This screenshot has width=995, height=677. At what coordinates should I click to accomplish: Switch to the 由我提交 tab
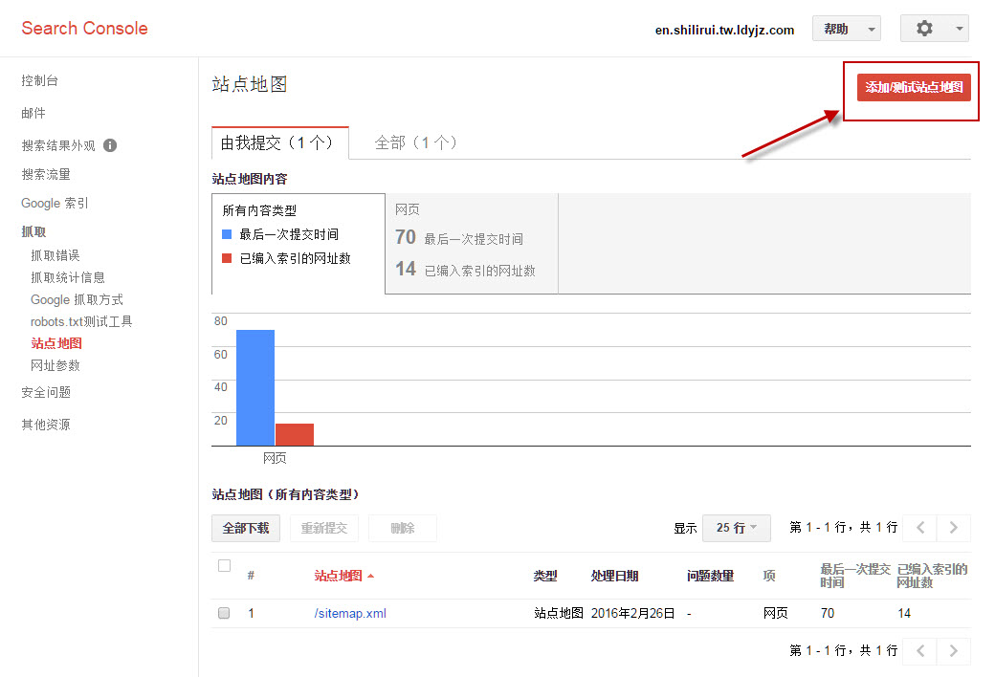[x=279, y=141]
